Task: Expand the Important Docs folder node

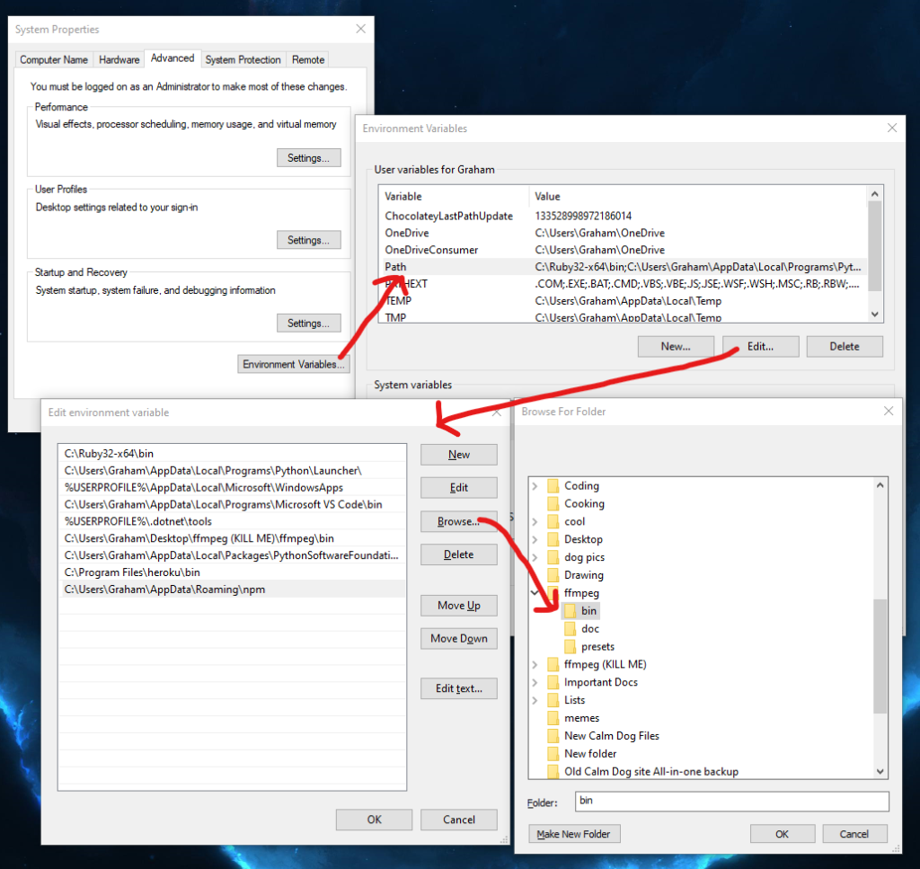Action: pyautogui.click(x=535, y=682)
